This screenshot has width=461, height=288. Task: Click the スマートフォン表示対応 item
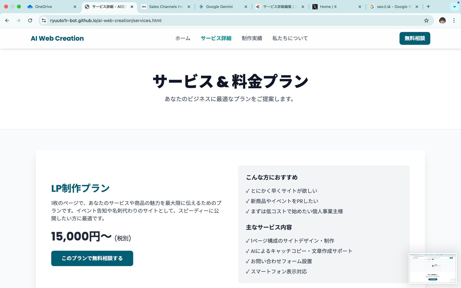(x=276, y=271)
